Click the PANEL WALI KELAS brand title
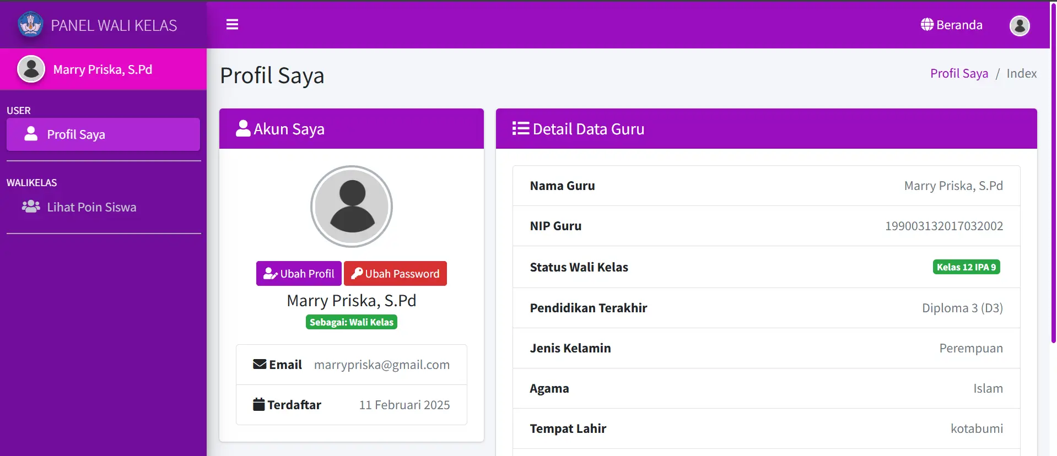This screenshot has width=1057, height=456. (114, 25)
